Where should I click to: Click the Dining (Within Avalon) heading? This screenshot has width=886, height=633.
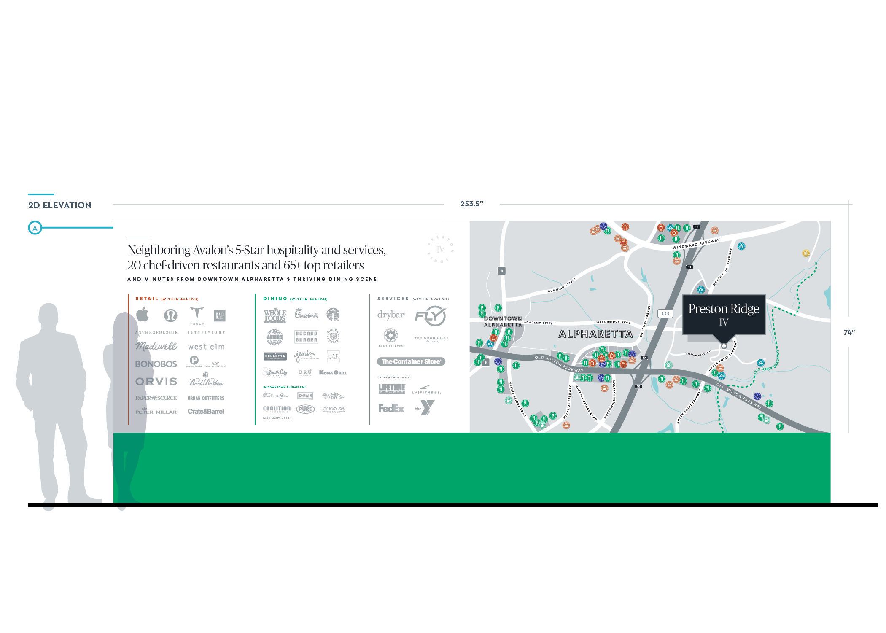tap(295, 299)
